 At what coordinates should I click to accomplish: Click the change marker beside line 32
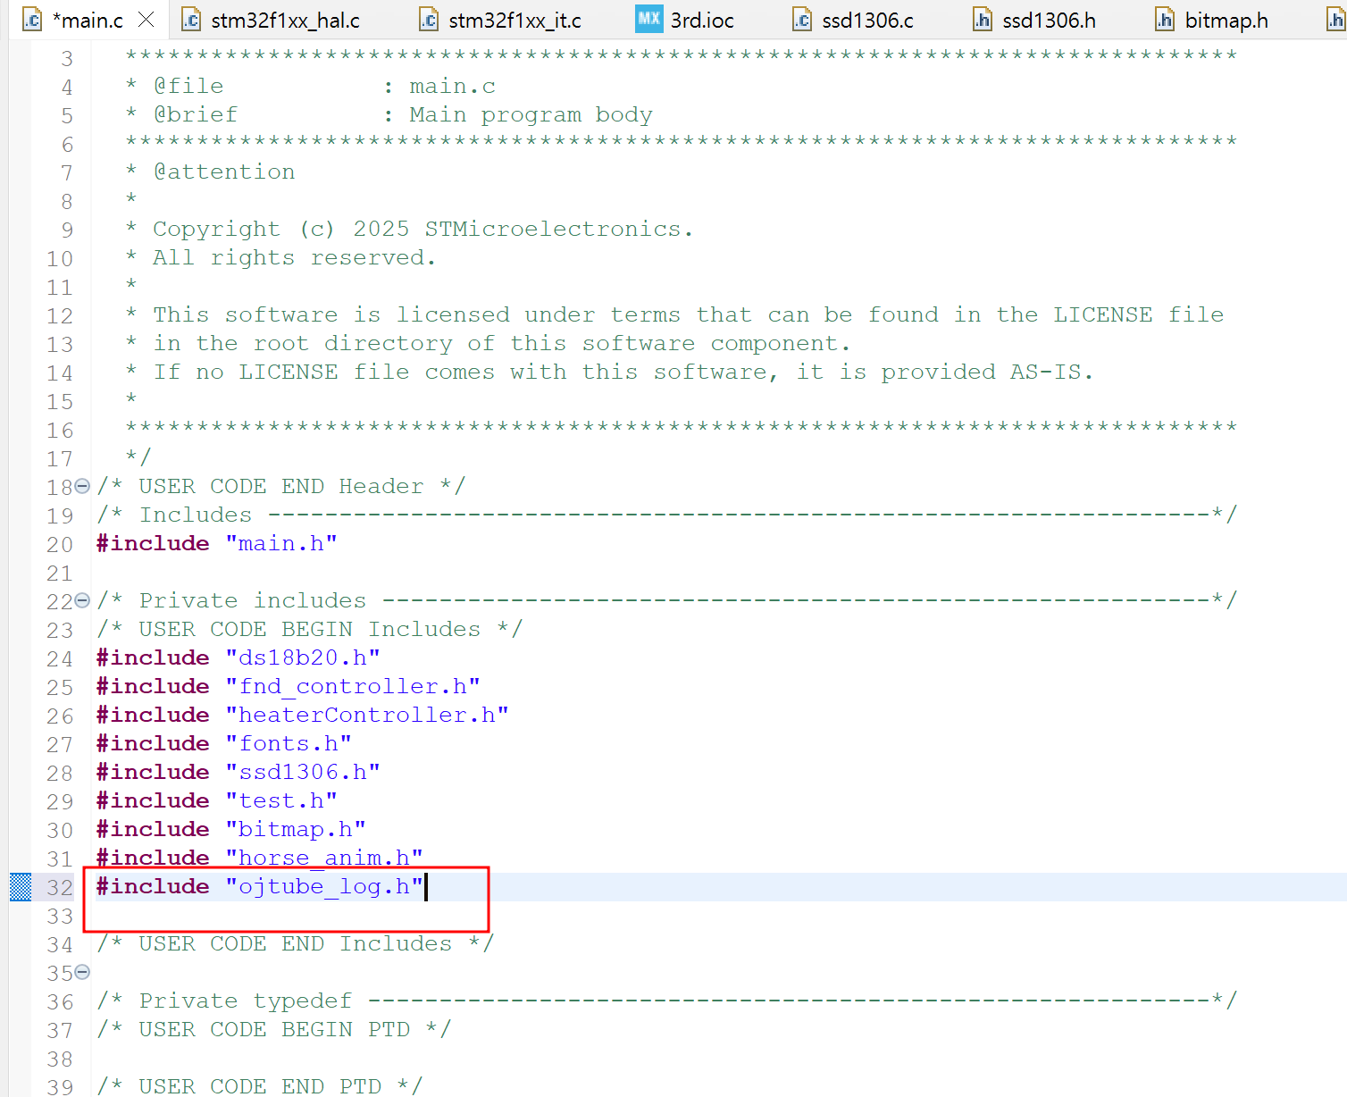pos(21,887)
